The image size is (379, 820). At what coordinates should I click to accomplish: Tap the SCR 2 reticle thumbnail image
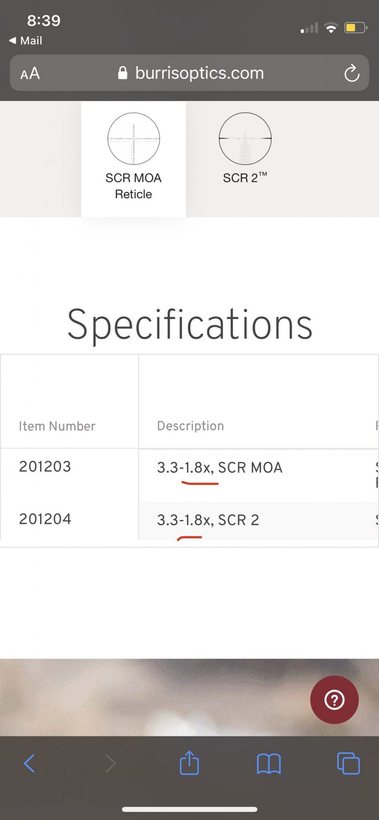tap(245, 139)
